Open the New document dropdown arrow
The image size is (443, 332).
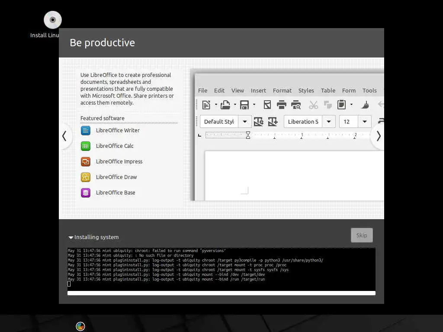[x=216, y=105]
